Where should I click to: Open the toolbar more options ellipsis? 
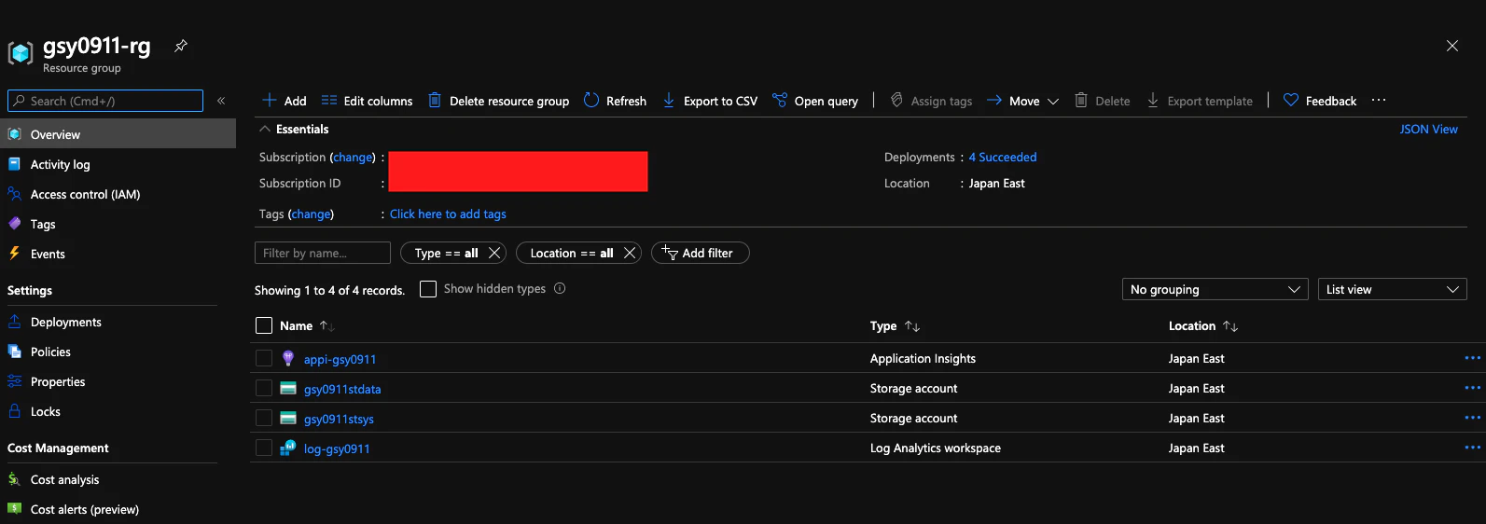click(x=1379, y=100)
